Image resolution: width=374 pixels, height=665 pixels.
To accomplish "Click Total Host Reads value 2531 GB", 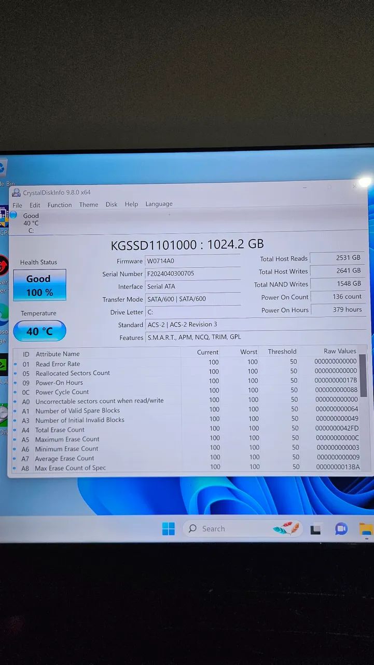I will pyautogui.click(x=337, y=258).
